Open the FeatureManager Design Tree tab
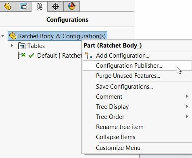The height and width of the screenshot is (158, 192). (x=7, y=6)
